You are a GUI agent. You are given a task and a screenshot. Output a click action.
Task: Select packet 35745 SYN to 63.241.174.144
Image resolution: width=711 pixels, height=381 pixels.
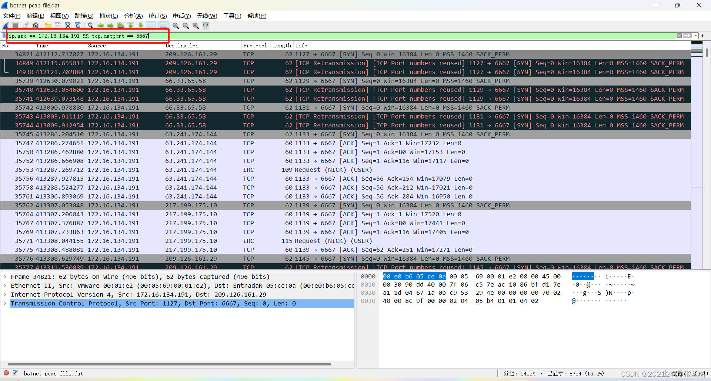click(x=346, y=134)
